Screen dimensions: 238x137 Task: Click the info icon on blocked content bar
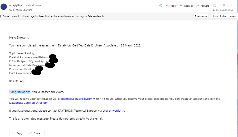pos(1,16)
